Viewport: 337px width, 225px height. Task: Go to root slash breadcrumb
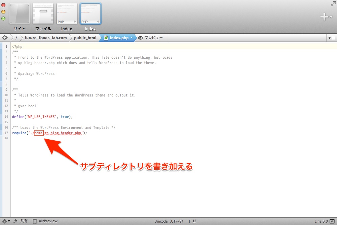click(x=16, y=38)
